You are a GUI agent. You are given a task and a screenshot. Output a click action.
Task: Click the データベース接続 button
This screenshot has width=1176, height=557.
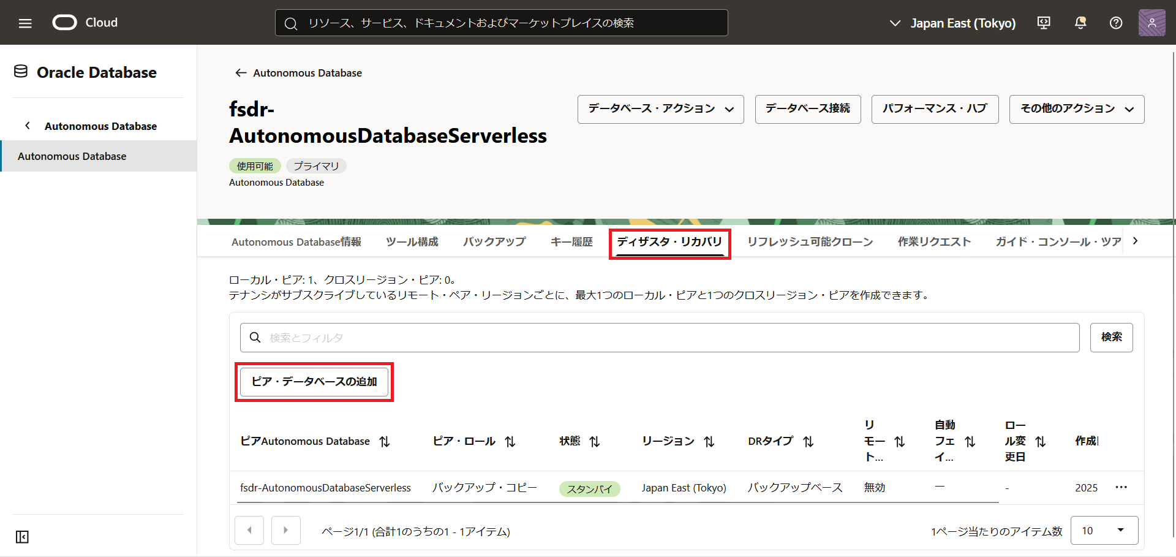807,109
